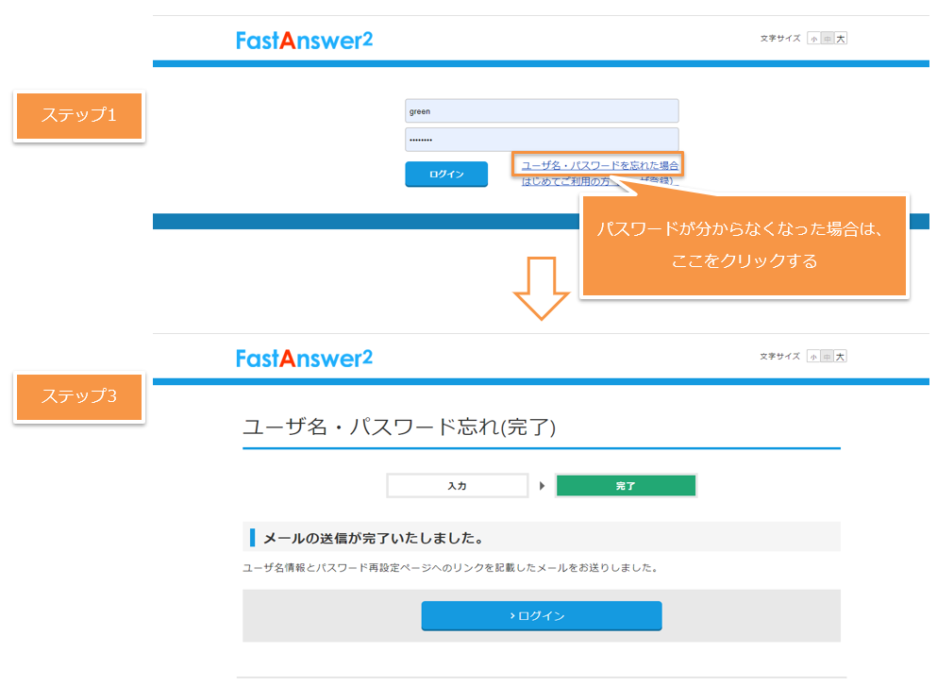Click the FastAnswer2 logo on the login page

tap(304, 41)
